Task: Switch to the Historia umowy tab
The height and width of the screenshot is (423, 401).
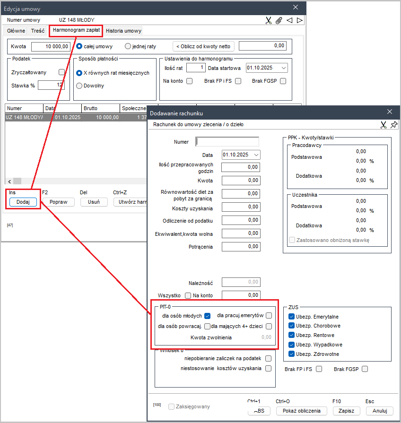Action: pyautogui.click(x=123, y=31)
